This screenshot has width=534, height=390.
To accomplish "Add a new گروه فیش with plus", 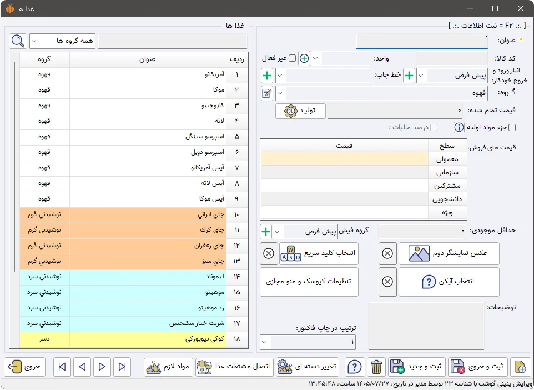I will [266, 232].
